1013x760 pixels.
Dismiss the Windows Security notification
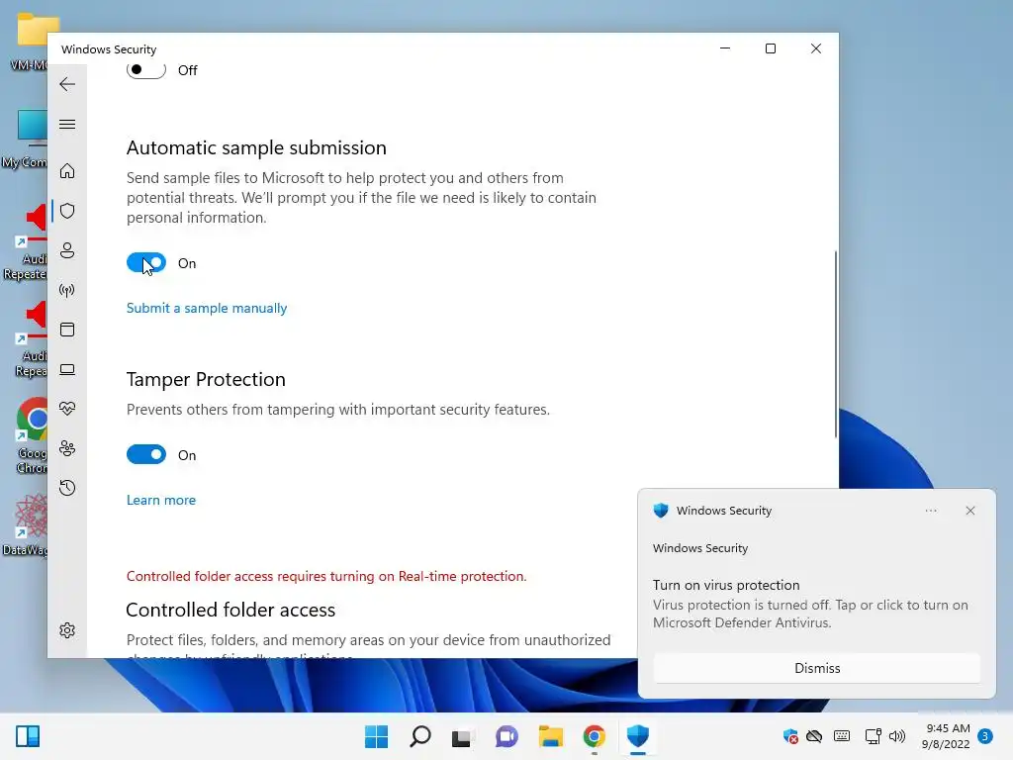point(816,668)
